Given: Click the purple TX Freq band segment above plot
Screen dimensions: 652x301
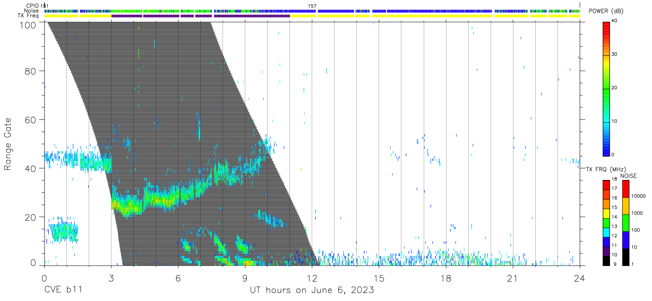Looking at the screenshot, I should click(201, 16).
